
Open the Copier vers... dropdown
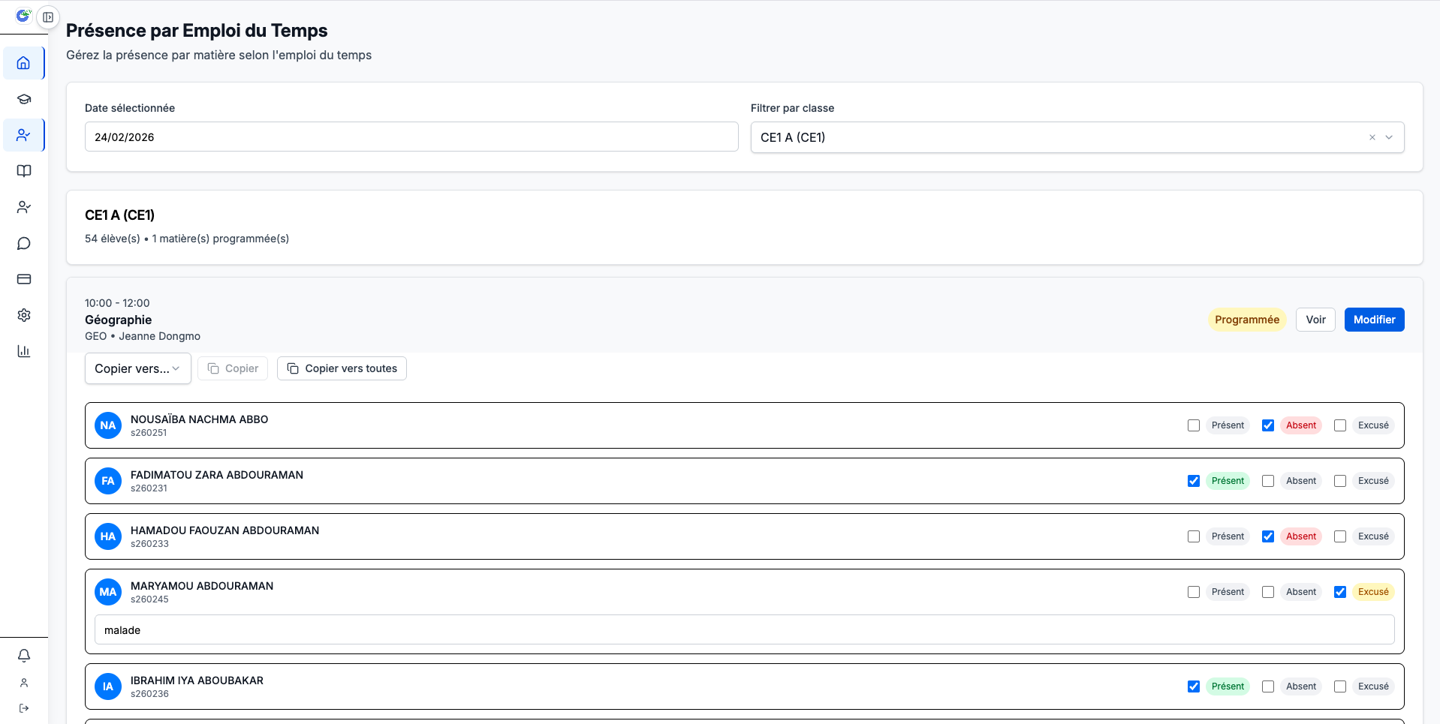[137, 368]
